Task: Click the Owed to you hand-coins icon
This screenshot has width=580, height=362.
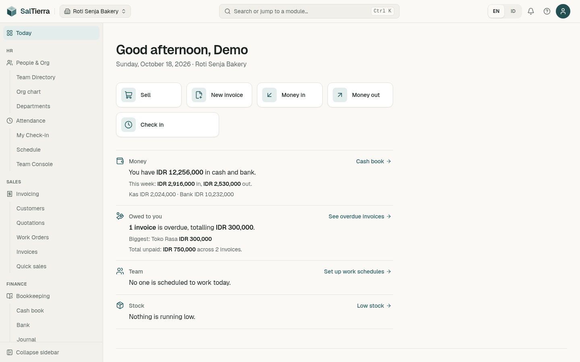Action: pyautogui.click(x=120, y=216)
